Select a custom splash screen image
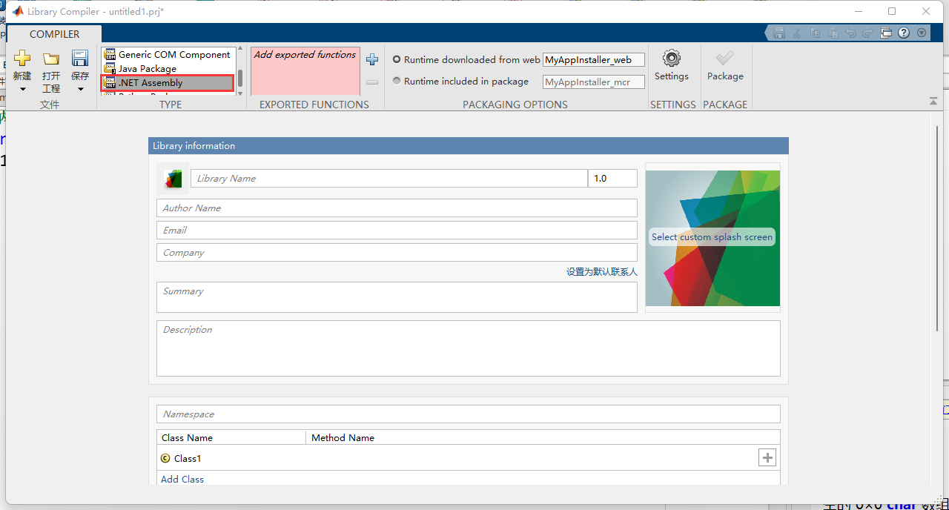Screen dimensions: 949x510 coord(712,237)
